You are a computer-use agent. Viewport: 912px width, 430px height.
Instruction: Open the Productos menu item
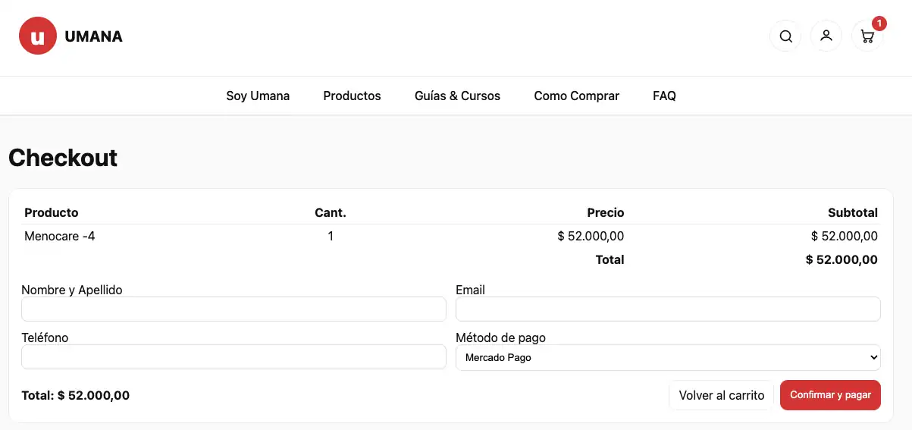pyautogui.click(x=352, y=96)
